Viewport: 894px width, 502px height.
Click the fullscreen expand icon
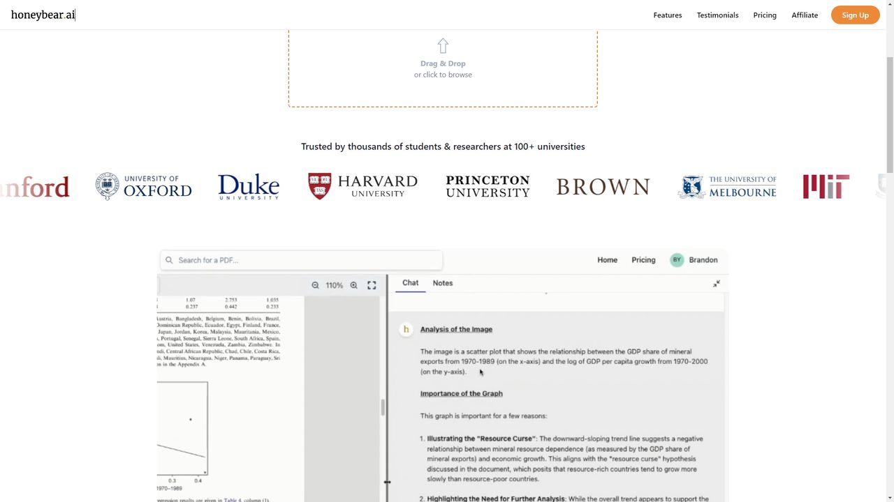[372, 285]
